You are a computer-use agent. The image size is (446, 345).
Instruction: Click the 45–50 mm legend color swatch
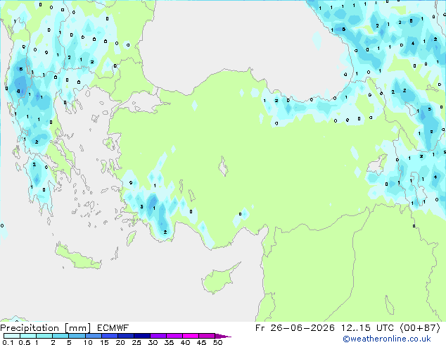207,336
